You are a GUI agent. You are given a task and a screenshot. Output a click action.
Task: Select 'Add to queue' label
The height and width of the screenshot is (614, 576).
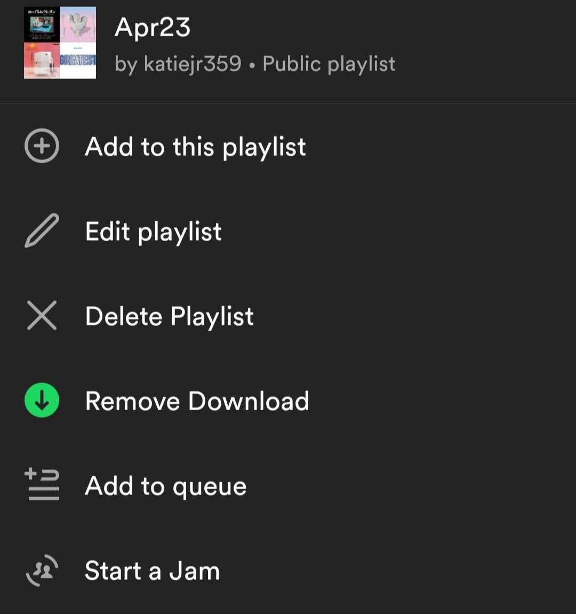click(165, 486)
